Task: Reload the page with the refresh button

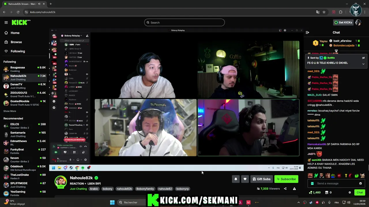Action: [18, 12]
